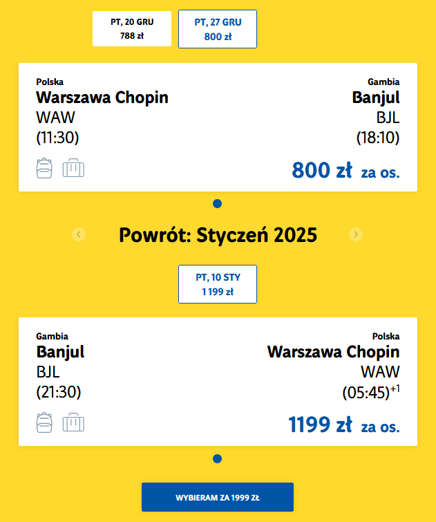Go to previous return month arrow
Image resolution: width=436 pixels, height=522 pixels.
(x=79, y=234)
